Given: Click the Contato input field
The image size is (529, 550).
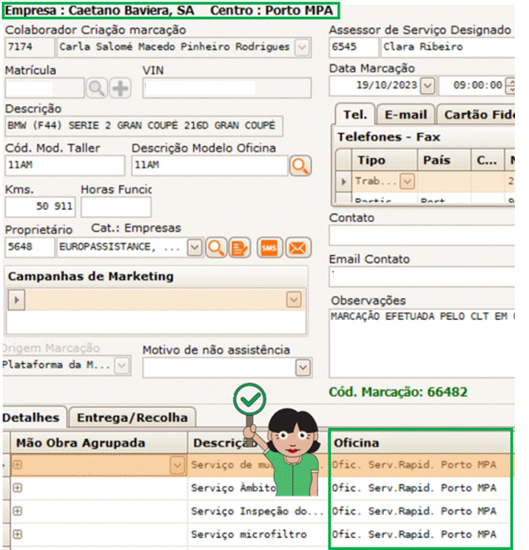Looking at the screenshot, I should tap(422, 235).
